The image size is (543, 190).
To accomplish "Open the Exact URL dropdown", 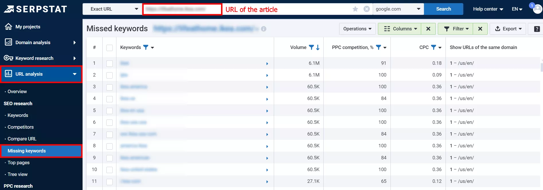I will pos(112,9).
